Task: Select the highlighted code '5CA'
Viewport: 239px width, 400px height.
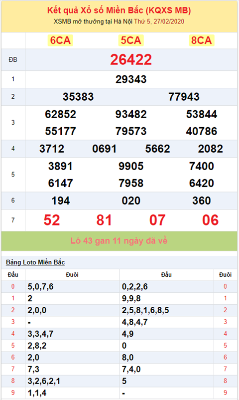Action: (x=131, y=40)
